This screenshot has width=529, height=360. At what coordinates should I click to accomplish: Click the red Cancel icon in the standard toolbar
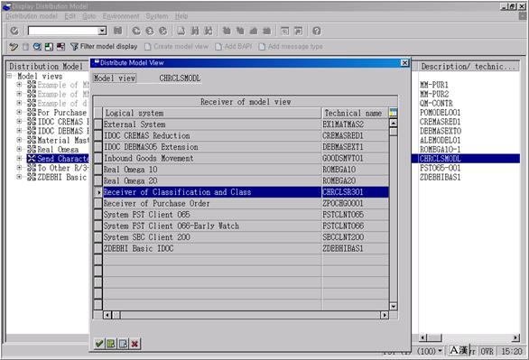pyautogui.click(x=163, y=31)
